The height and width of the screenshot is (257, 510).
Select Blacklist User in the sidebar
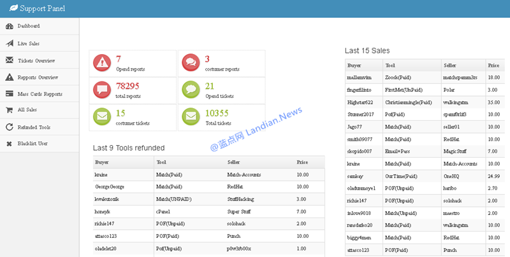tap(33, 144)
